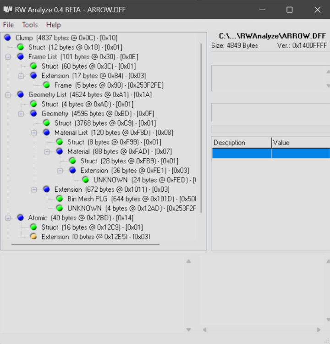Click the blue Clump node icon
Screen dimensions: 330x344
pyautogui.click(x=7, y=38)
